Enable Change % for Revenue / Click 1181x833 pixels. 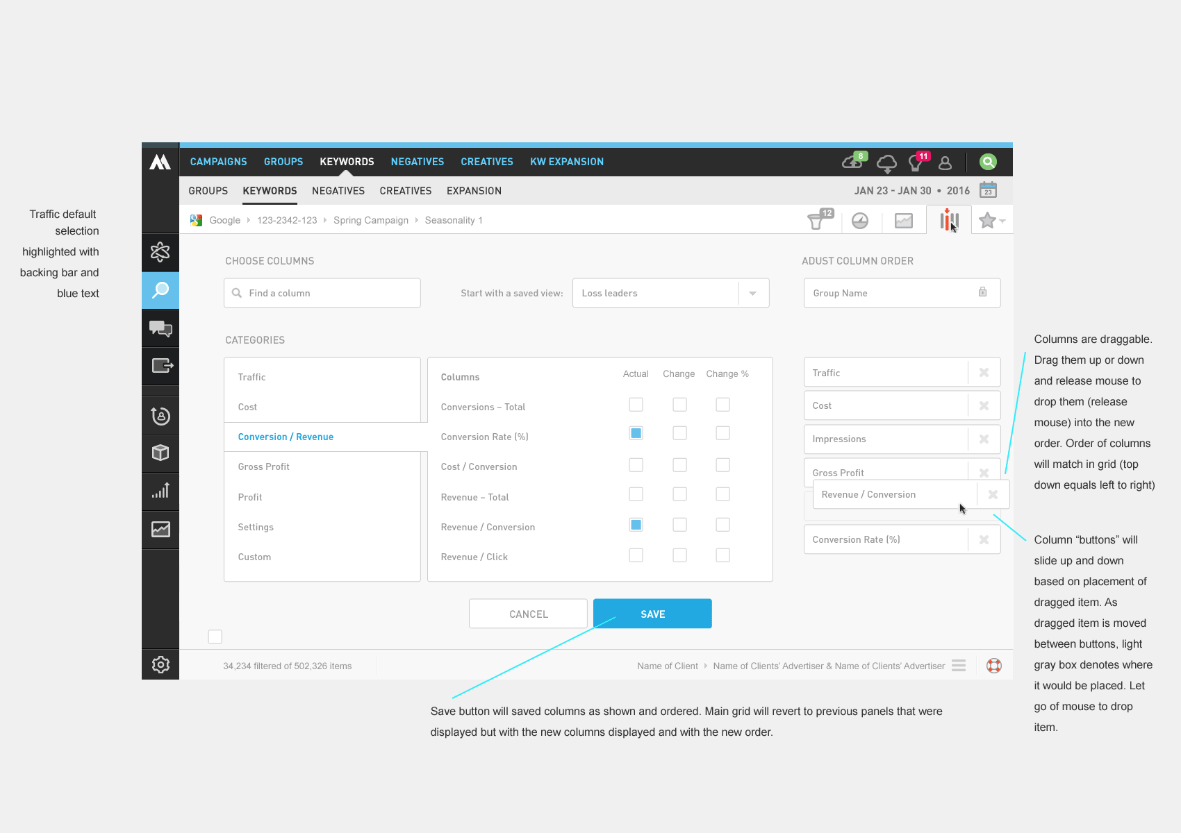[x=722, y=555]
